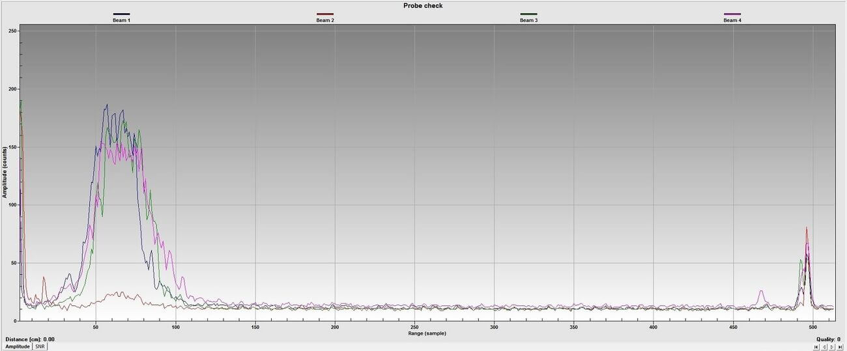Screen dimensions: 847x351
Task: Click the Beam 3 legend label
Action: [528, 20]
